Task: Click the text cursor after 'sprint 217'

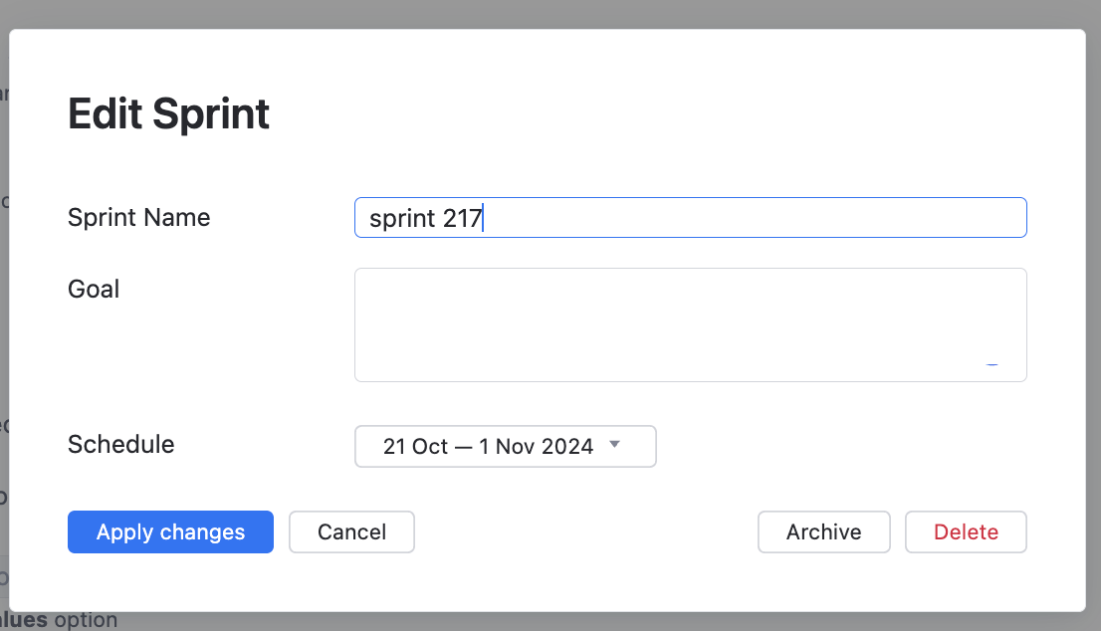Action: coord(482,217)
